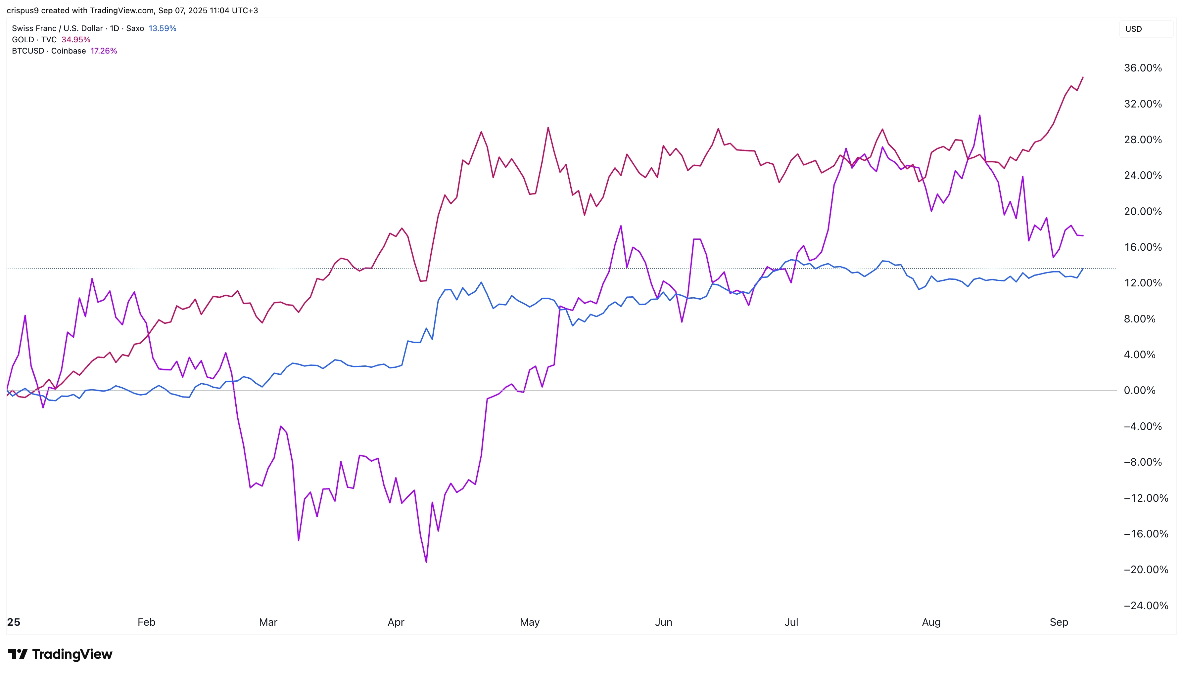Click the crispus9 TradingView.com attribution text
This screenshot has height=674, width=1183.
[x=132, y=10]
